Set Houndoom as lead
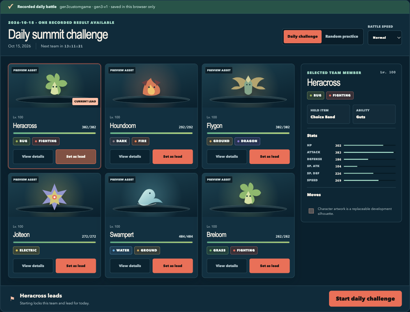The height and width of the screenshot is (312, 410). pos(173,157)
